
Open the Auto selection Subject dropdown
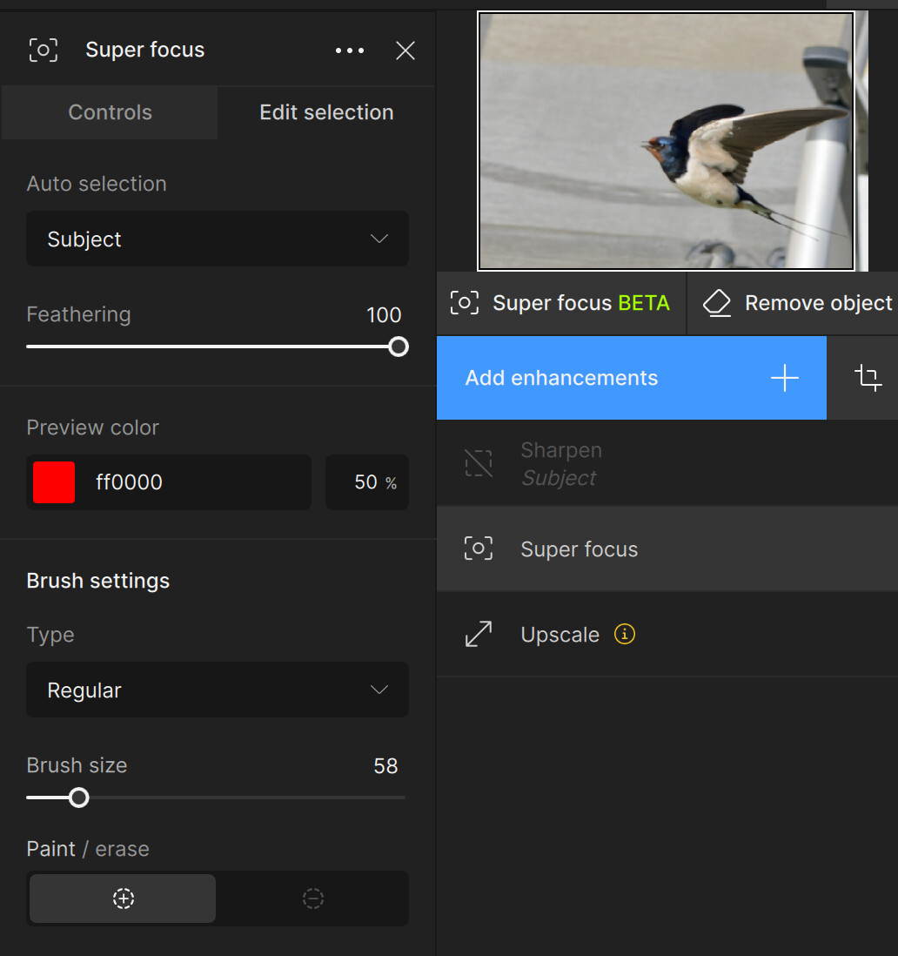pos(218,239)
